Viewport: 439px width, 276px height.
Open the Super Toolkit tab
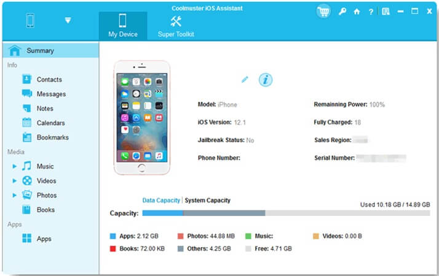[176, 26]
